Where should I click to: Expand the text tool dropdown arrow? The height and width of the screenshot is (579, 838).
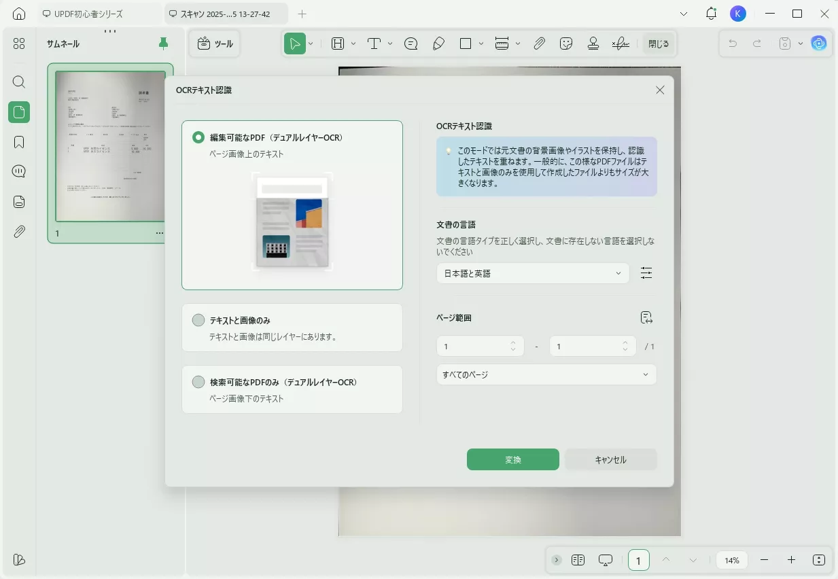[x=390, y=43]
